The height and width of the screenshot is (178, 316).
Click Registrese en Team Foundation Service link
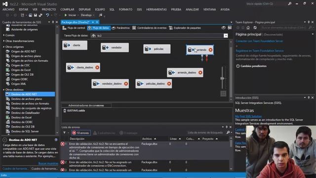point(260,51)
